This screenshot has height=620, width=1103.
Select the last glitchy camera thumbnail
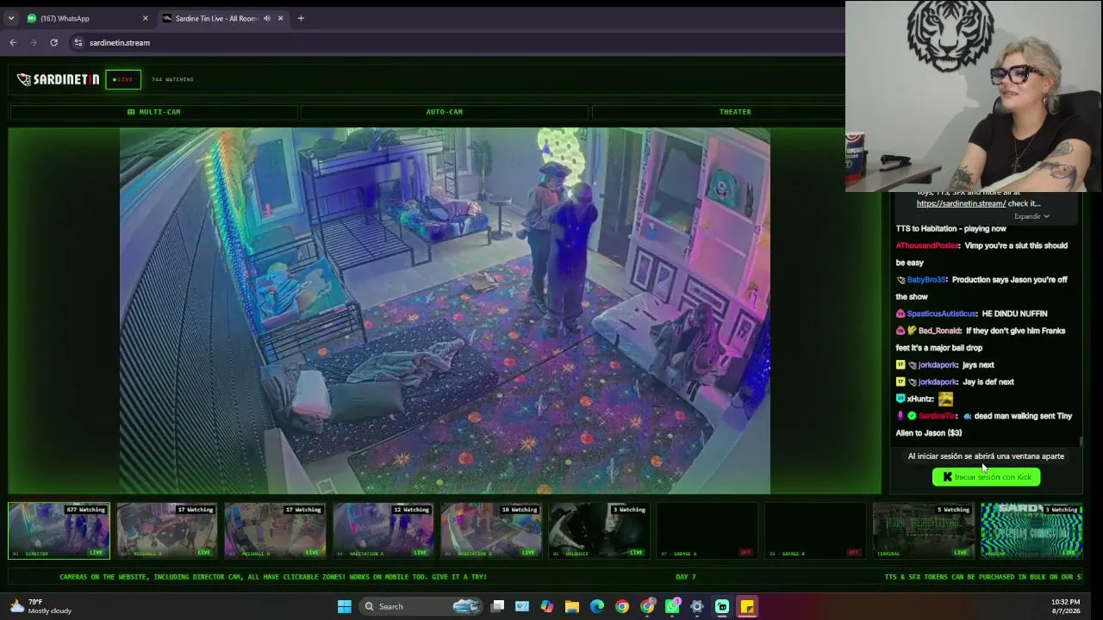coord(1031,530)
